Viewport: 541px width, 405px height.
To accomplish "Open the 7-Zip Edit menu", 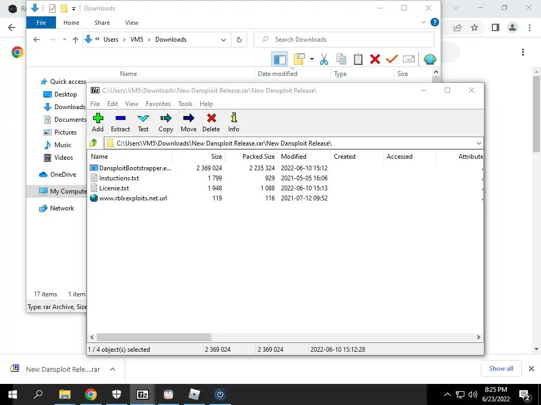I will click(113, 104).
